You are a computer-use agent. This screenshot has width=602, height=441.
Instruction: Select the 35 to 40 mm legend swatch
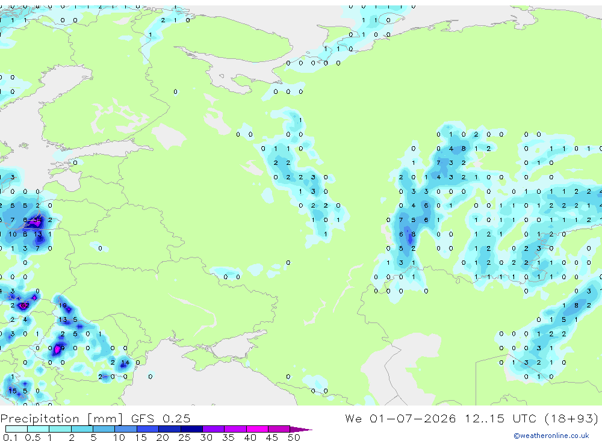[x=235, y=429]
